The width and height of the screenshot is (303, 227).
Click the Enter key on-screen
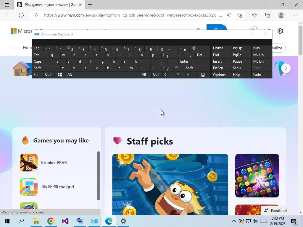tap(194, 61)
